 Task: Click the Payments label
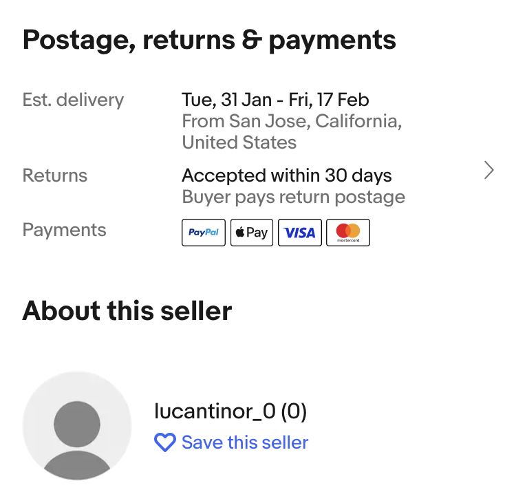64,230
